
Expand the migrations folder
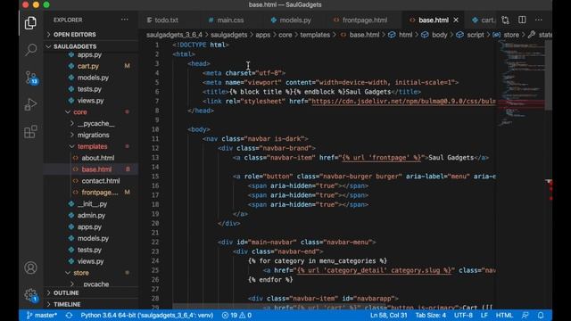coord(93,135)
